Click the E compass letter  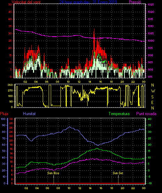tap(153, 102)
